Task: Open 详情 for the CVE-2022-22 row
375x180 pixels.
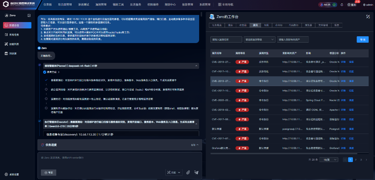Action: tap(343, 100)
